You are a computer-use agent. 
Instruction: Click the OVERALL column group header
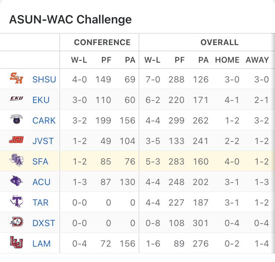point(219,43)
